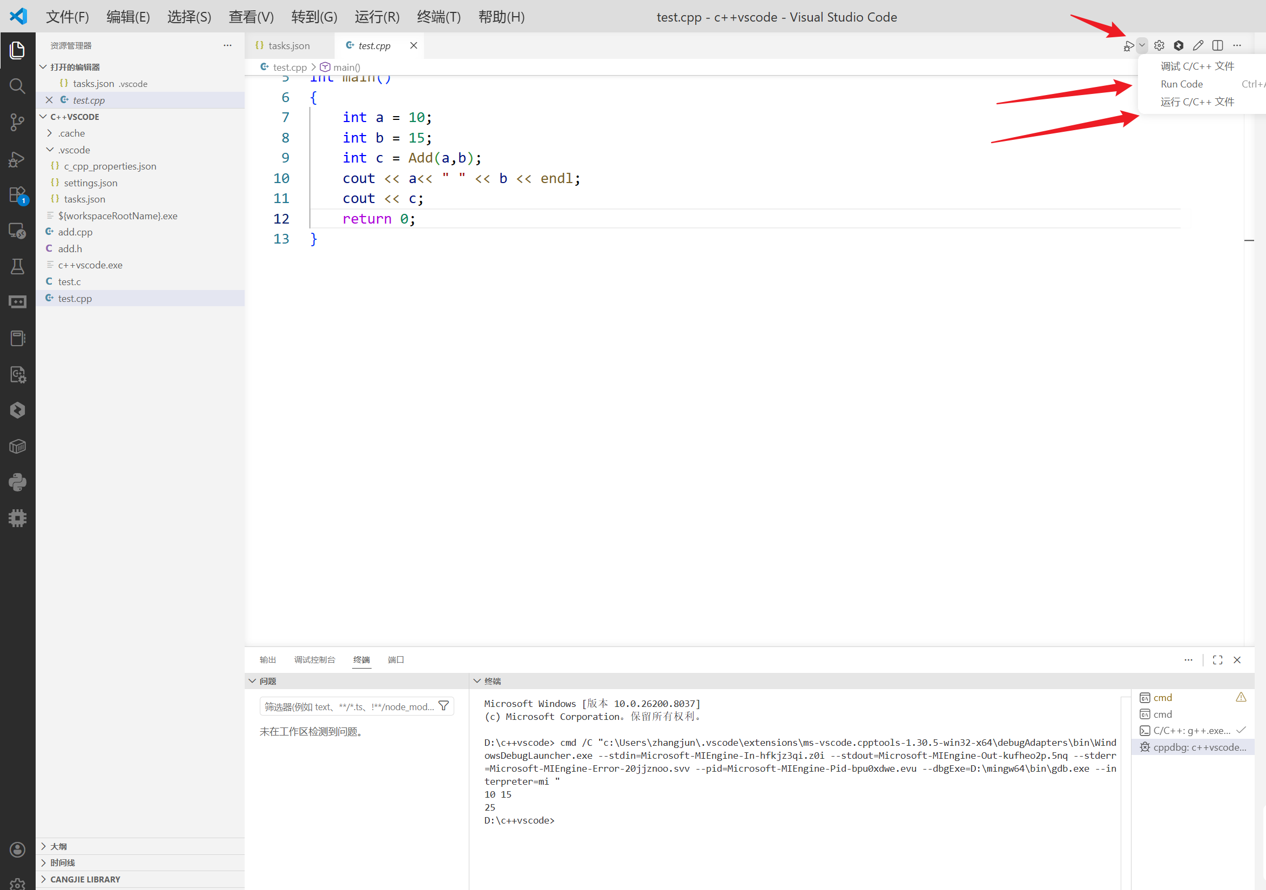Open the Testing flask view
Viewport: 1266px width, 890px height.
17,266
